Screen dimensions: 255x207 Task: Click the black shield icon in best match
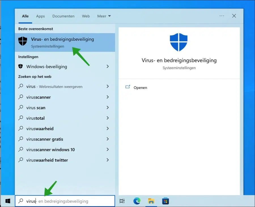[x=23, y=41]
